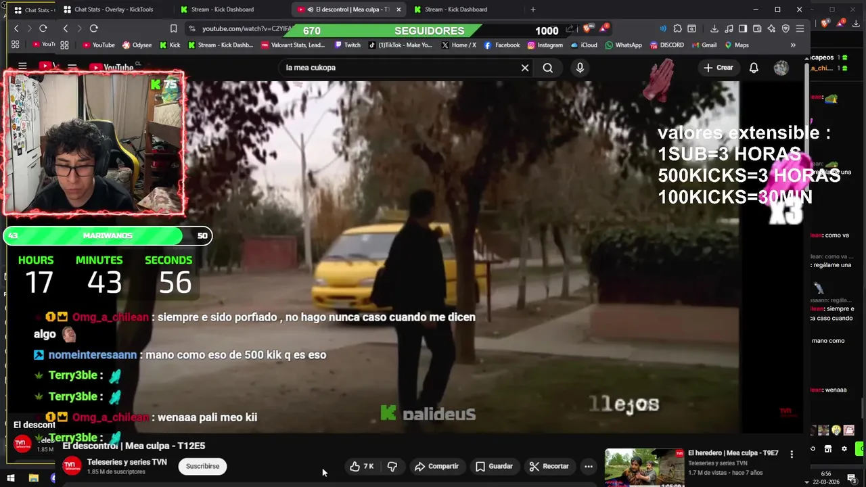
Task: Open the browser downloads panel
Action: (714, 28)
